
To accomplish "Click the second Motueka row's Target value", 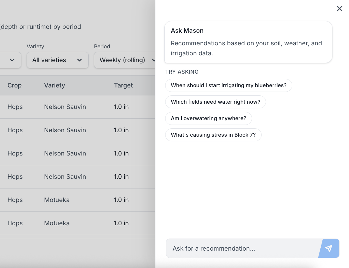I will tap(121, 223).
